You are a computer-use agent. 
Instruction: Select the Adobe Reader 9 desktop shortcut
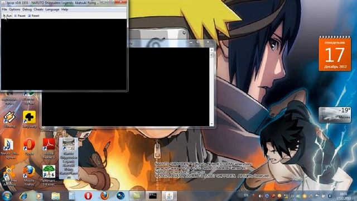tap(49, 149)
